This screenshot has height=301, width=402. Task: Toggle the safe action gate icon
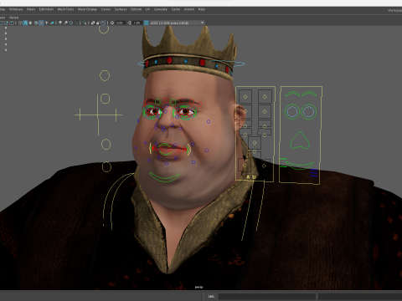point(6,23)
